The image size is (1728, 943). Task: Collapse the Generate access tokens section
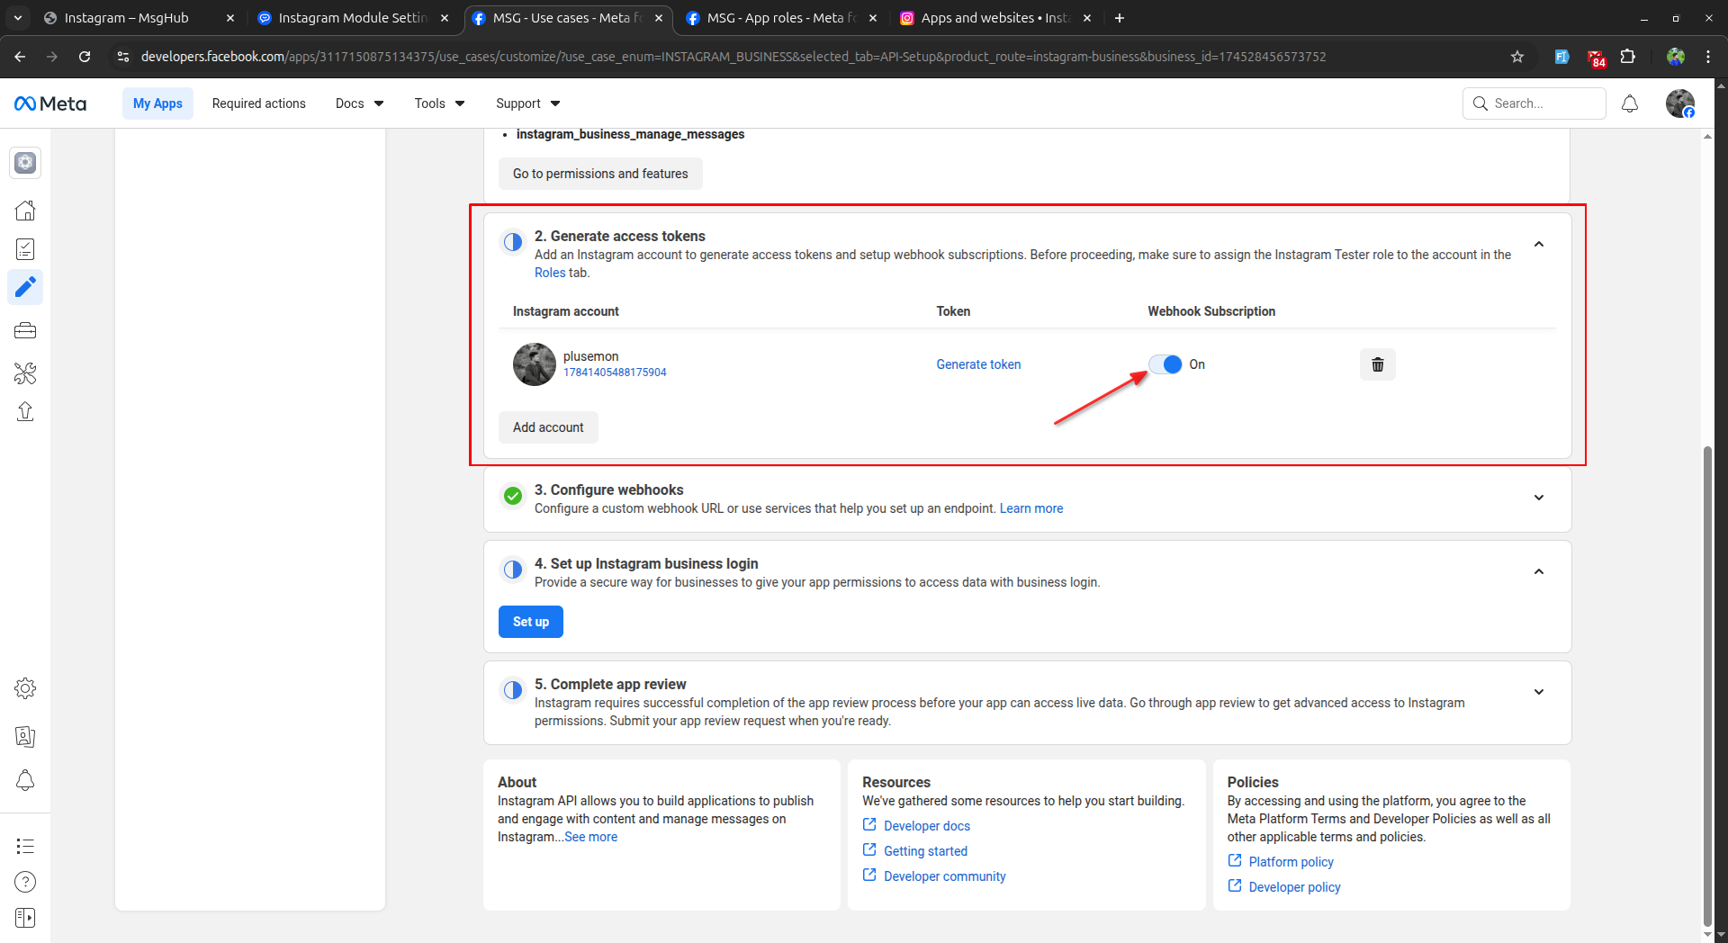[1539, 244]
